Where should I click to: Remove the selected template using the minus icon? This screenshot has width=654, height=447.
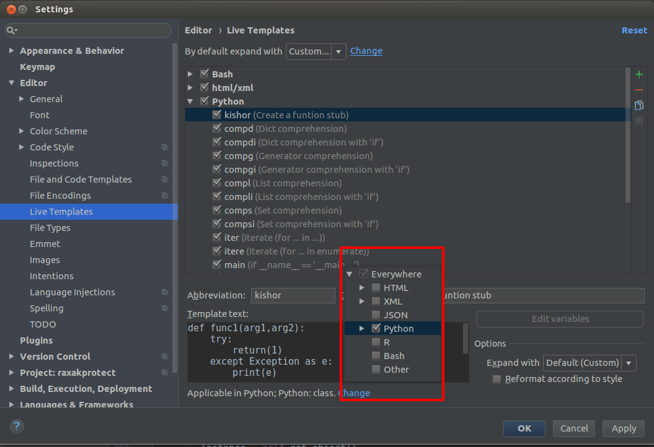(639, 90)
